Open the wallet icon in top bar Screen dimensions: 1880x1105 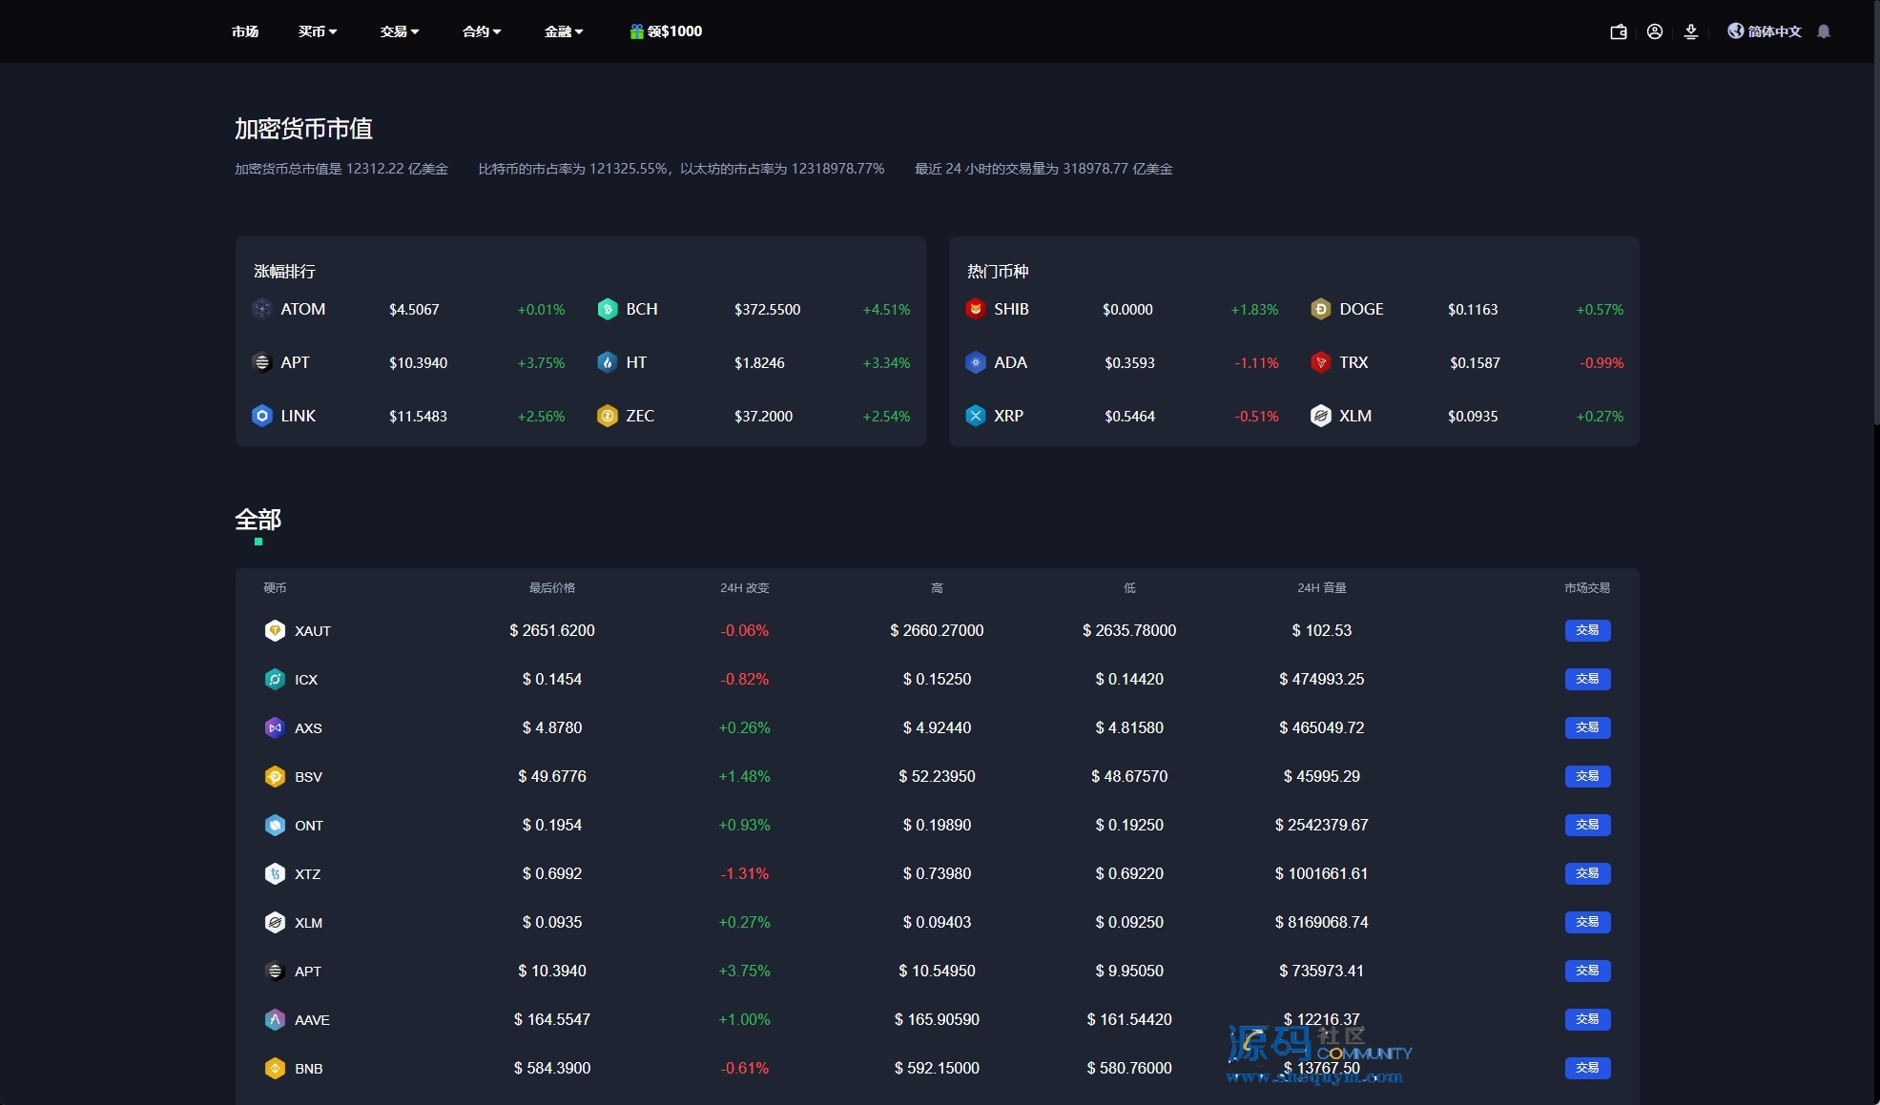pos(1618,31)
